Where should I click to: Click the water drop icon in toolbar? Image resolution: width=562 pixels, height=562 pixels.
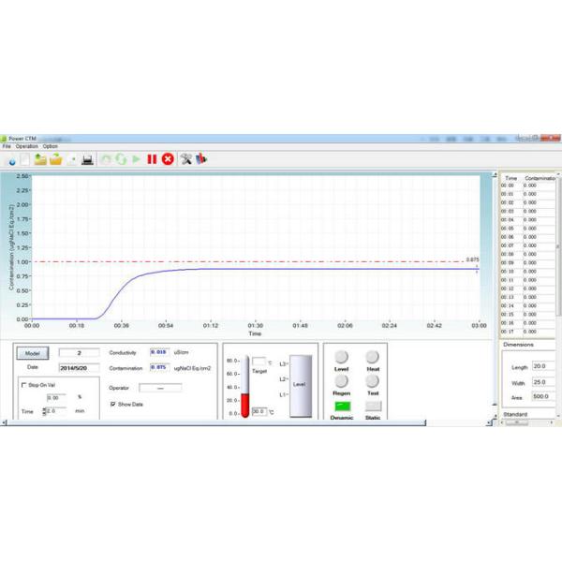pyautogui.click(x=10, y=159)
